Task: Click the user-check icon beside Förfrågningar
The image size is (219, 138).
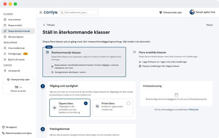Action: (5, 54)
